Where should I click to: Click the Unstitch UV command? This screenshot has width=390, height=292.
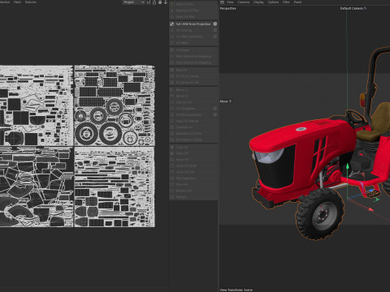[193, 127]
